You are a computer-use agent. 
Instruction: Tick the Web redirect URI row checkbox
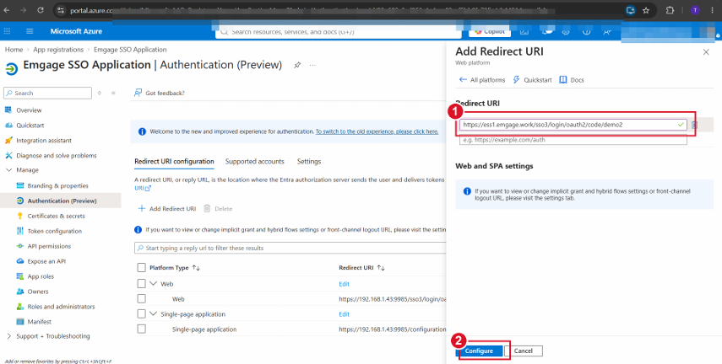click(x=141, y=299)
